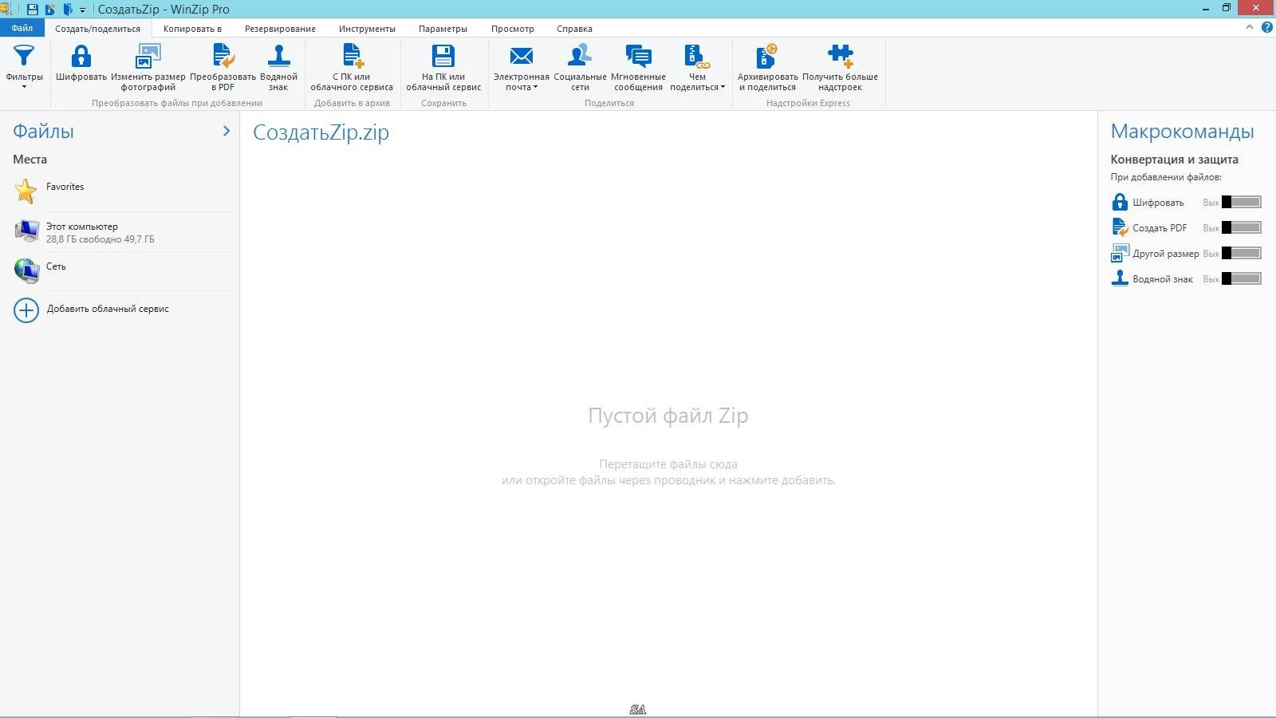This screenshot has height=718, width=1276.
Task: Open the Справка tab
Action: (574, 29)
